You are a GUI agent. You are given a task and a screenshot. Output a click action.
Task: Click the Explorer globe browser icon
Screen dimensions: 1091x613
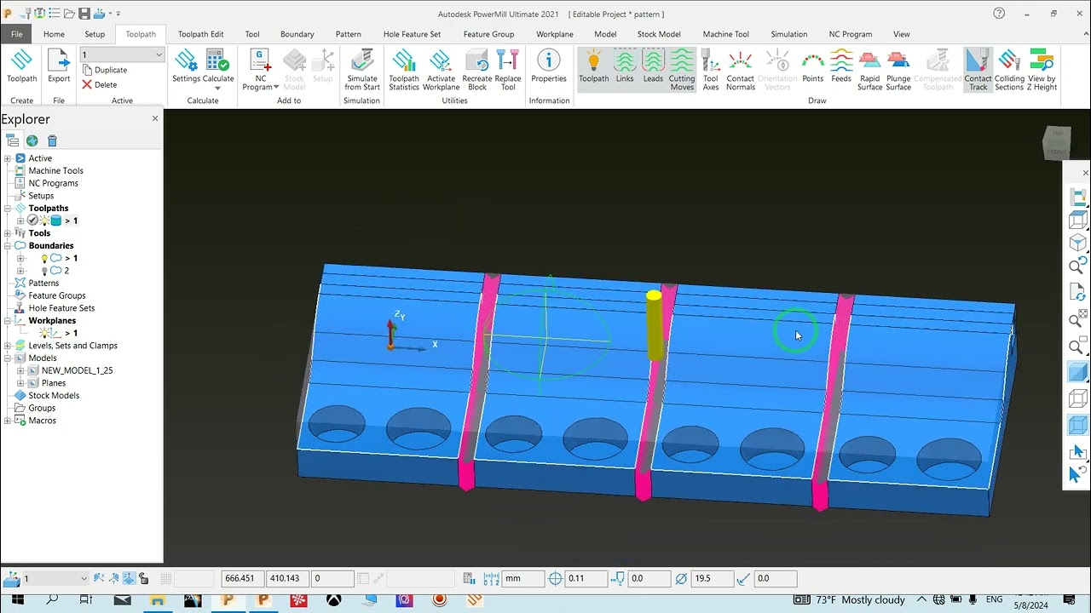point(32,140)
